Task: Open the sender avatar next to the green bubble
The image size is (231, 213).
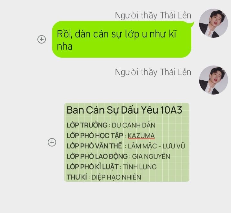Action: pyautogui.click(x=213, y=23)
